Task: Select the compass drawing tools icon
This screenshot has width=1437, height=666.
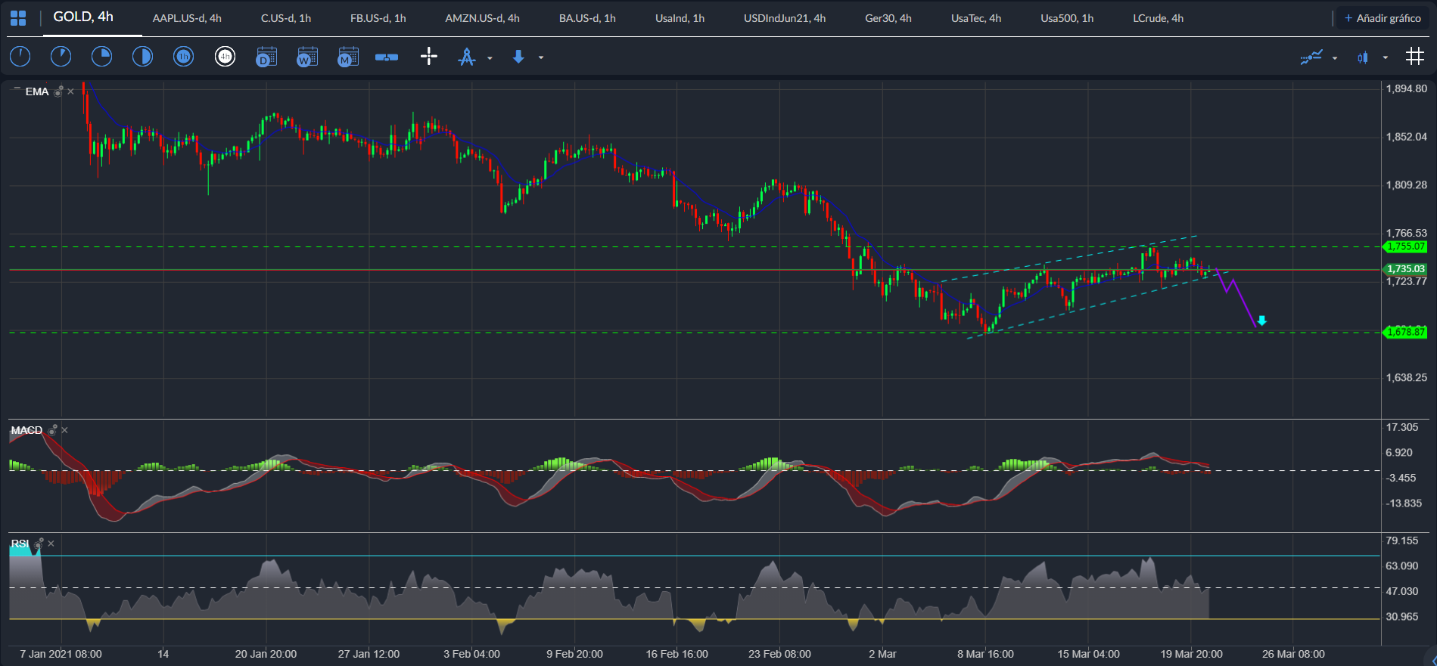Action: click(467, 57)
